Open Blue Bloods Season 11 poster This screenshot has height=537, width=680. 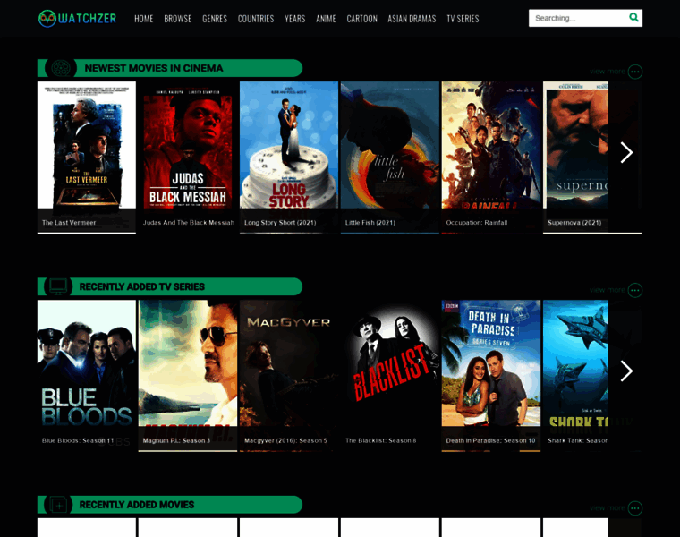coord(86,376)
